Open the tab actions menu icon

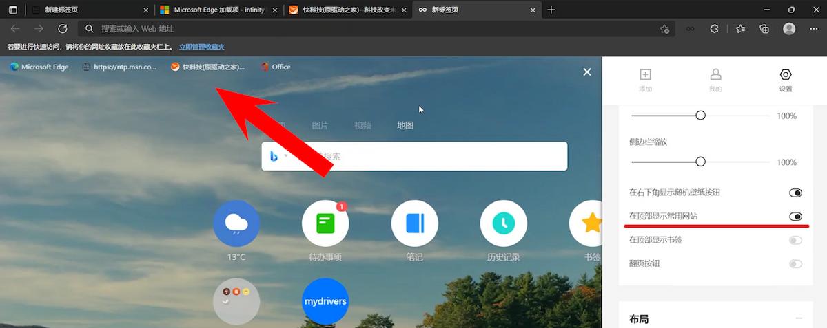coord(12,10)
